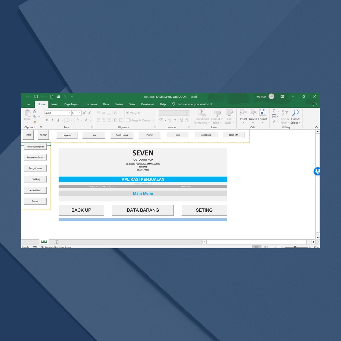Viewport: 341px width, 341px height.
Task: Click the SETING button
Action: coord(204,210)
